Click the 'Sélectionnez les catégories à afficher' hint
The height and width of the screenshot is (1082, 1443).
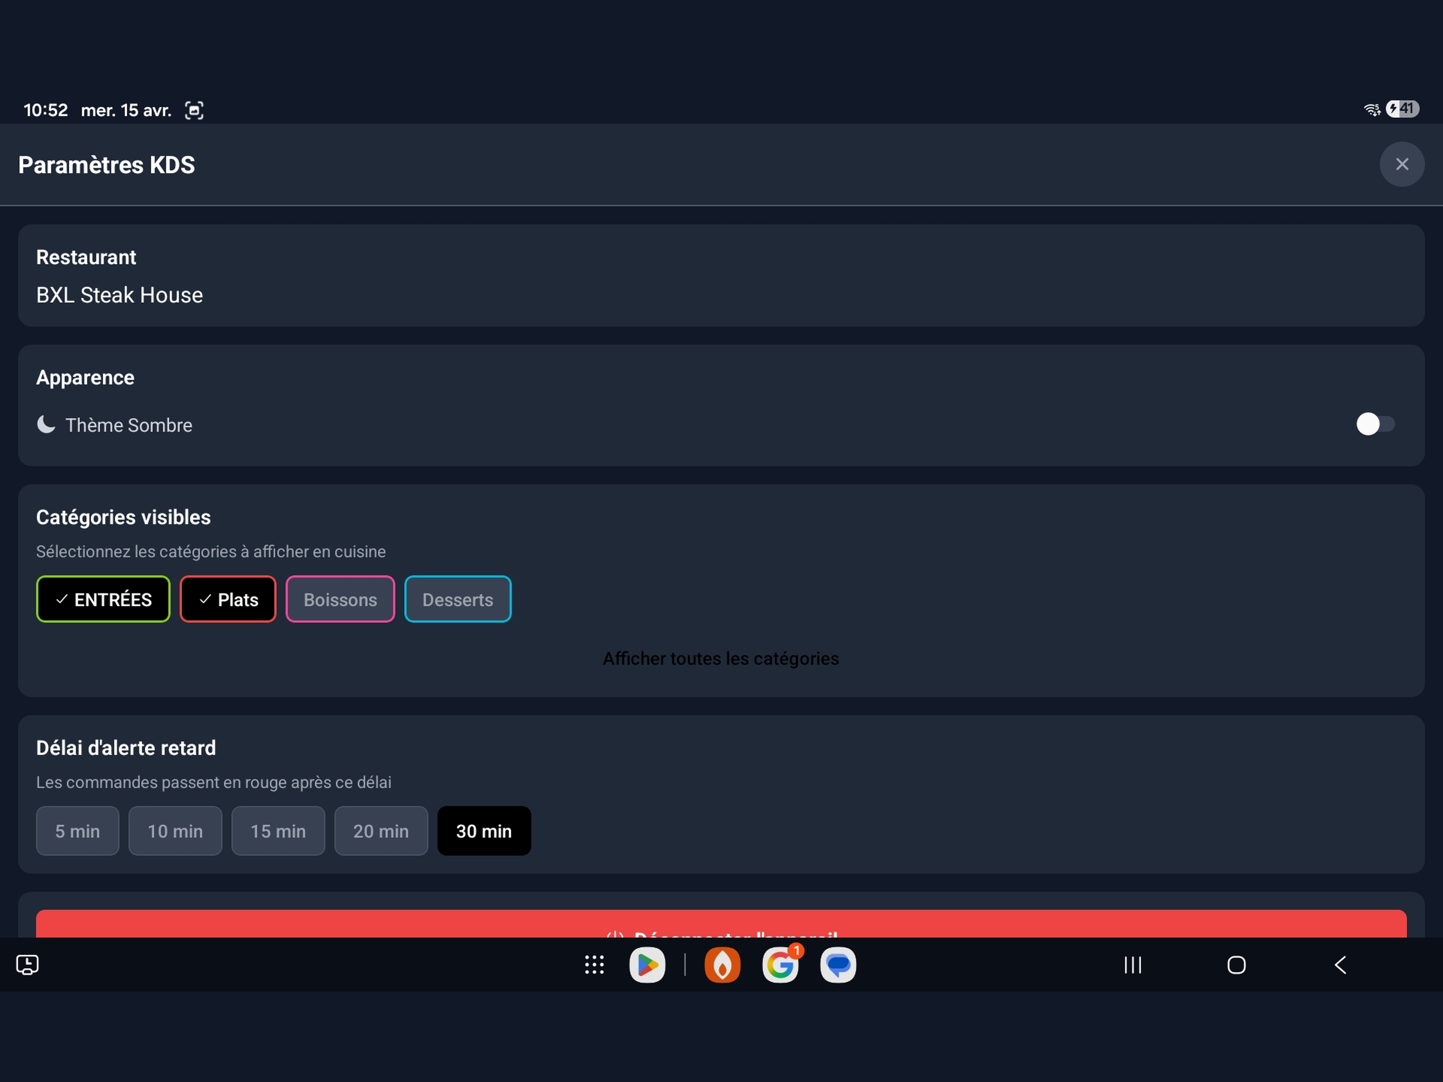(x=211, y=552)
